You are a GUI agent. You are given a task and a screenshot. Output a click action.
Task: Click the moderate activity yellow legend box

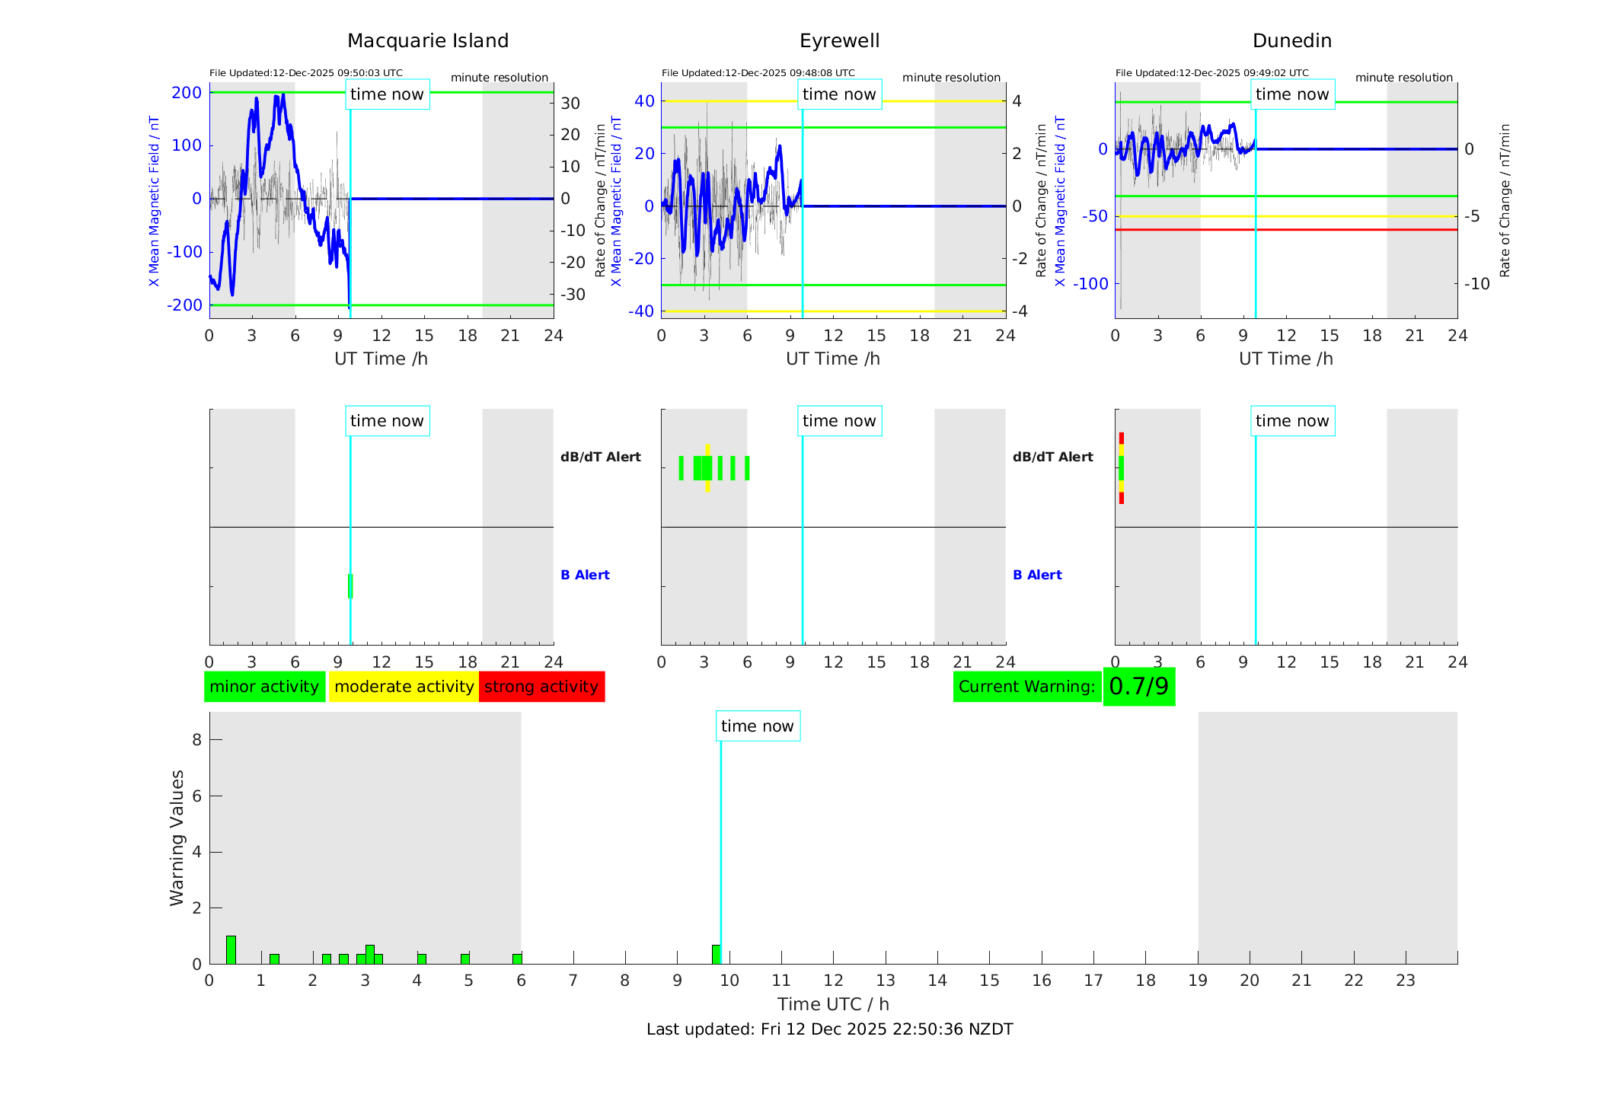(404, 687)
